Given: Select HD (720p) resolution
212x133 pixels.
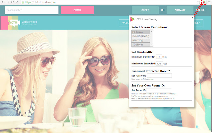Looking at the screenshot, I should tap(141, 41).
